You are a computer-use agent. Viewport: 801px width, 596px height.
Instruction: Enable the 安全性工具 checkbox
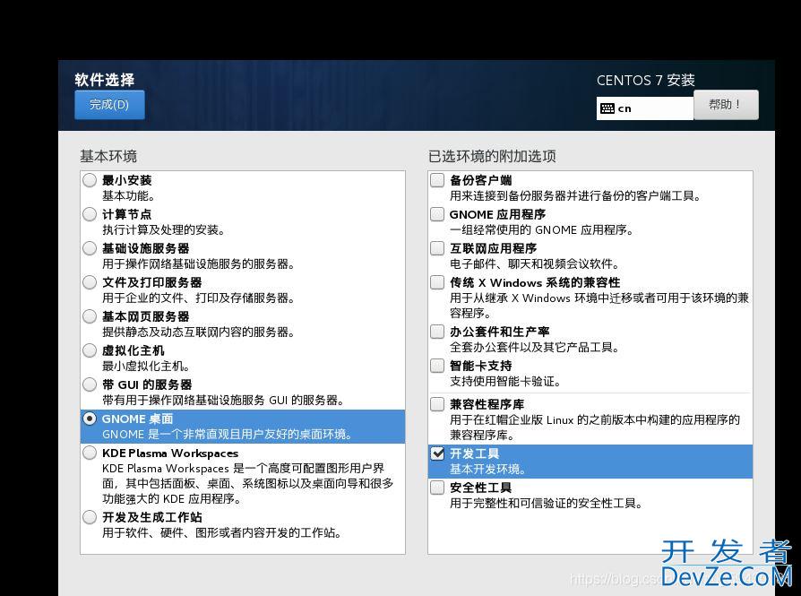click(437, 488)
